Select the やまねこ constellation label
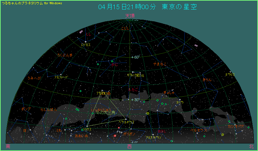The height and width of the screenshot is (151, 258). tap(160, 64)
